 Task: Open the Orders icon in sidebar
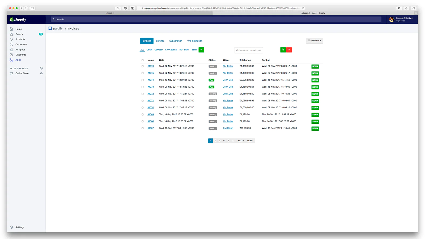point(11,34)
